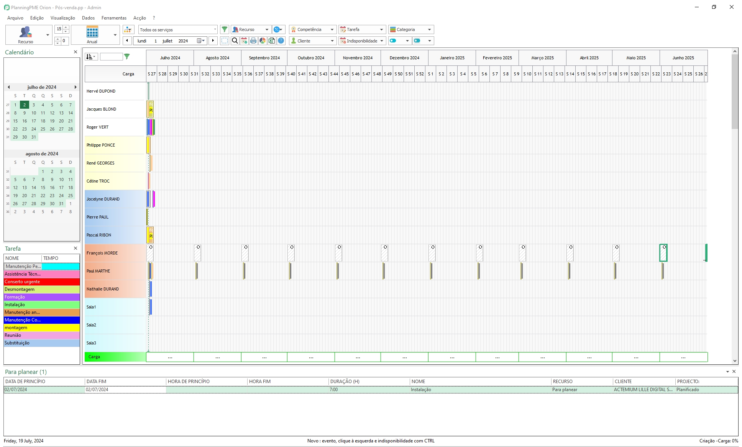This screenshot has height=447, width=742.
Task: Expand the Recurso view dropdown arrow
Action: (48, 35)
